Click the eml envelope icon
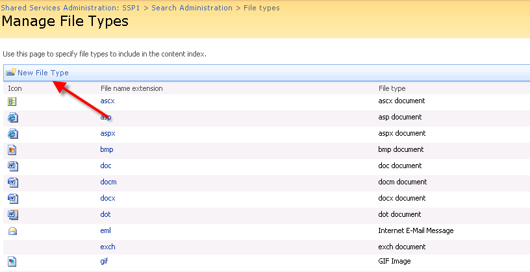This screenshot has width=530, height=272. [12, 231]
